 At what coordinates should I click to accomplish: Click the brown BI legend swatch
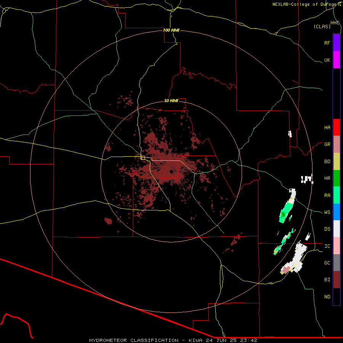[337, 280]
